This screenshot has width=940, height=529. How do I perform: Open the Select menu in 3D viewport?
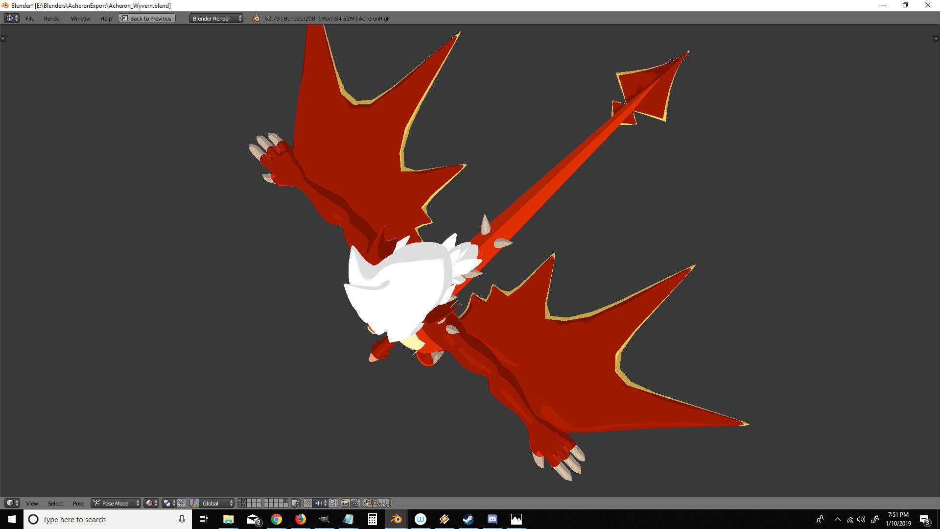point(55,504)
